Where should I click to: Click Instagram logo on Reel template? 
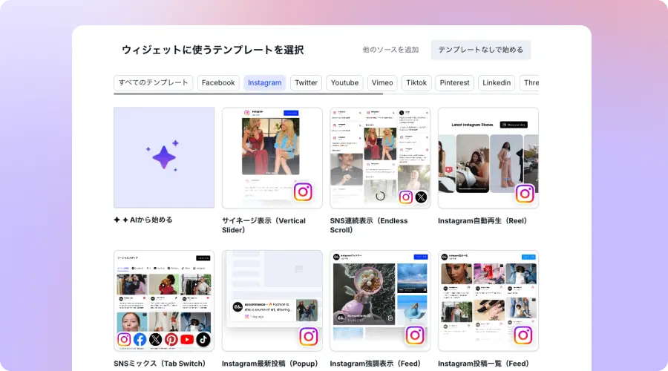pyautogui.click(x=525, y=194)
